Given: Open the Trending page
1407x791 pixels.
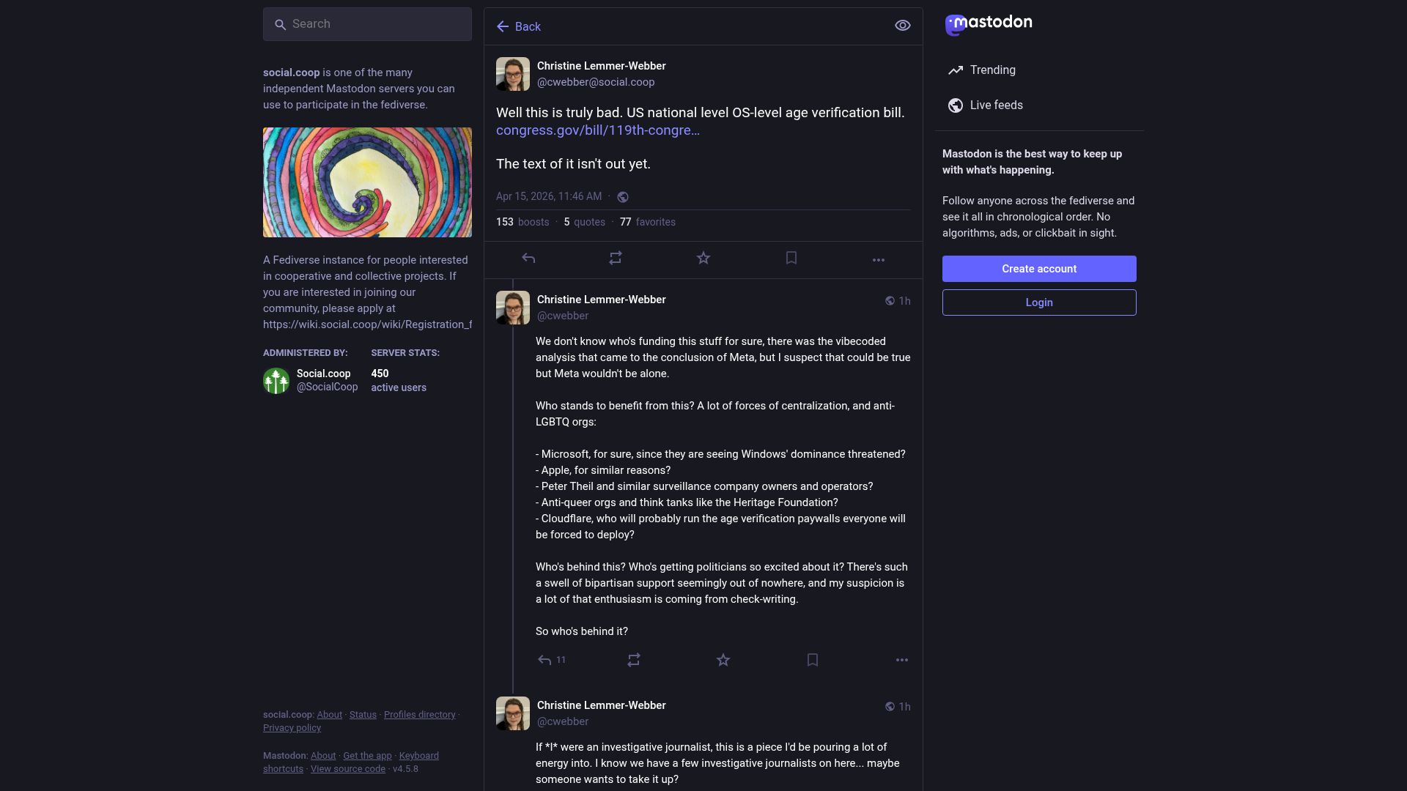Looking at the screenshot, I should click(982, 70).
